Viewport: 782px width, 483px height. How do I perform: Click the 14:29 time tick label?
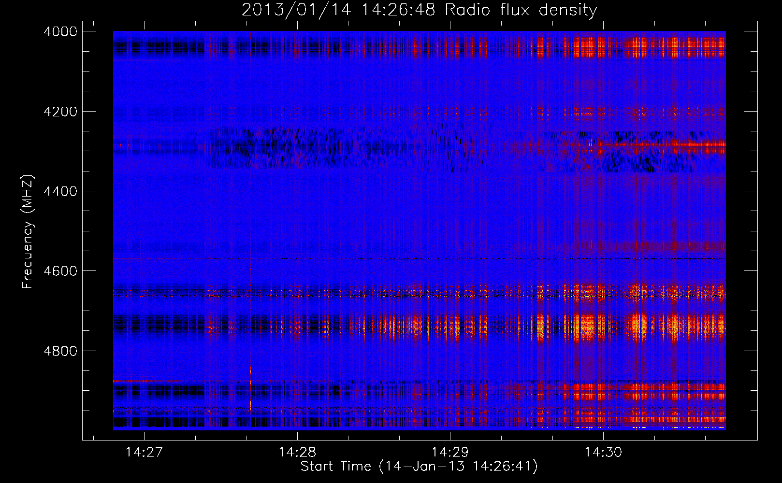pos(450,452)
